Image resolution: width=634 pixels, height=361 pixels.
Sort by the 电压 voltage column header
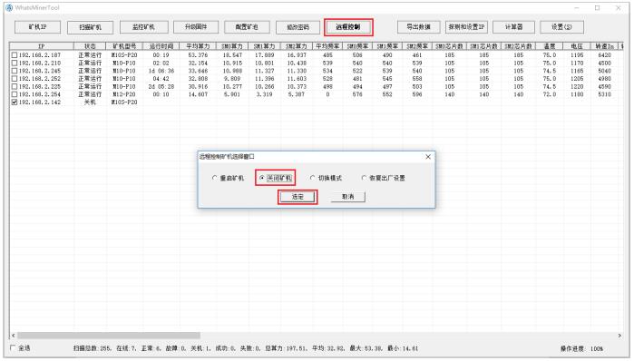pyautogui.click(x=577, y=46)
